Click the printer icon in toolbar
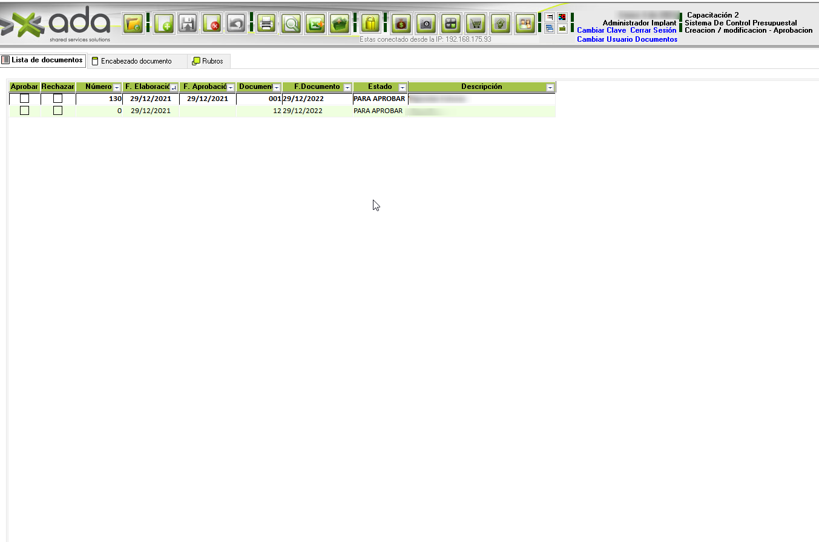The height and width of the screenshot is (542, 819). [x=265, y=24]
